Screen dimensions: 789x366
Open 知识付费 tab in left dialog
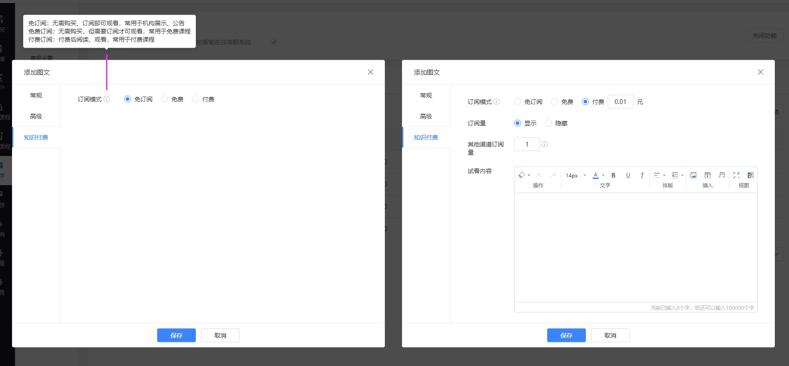pos(36,137)
